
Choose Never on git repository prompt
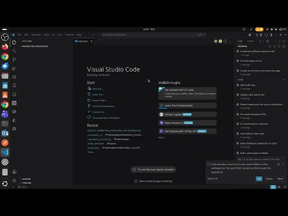280,179
